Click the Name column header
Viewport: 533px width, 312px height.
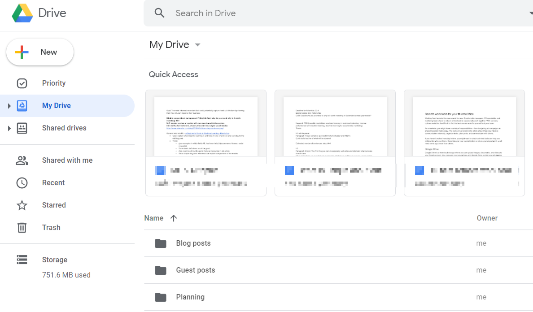[154, 218]
